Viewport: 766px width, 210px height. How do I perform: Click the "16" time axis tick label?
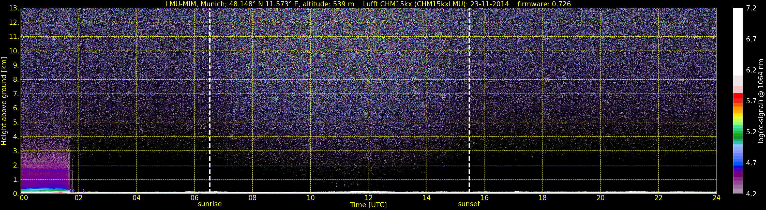click(484, 198)
